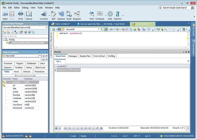
Task: Open the Edit toolbar icon
Action: tap(54, 16)
